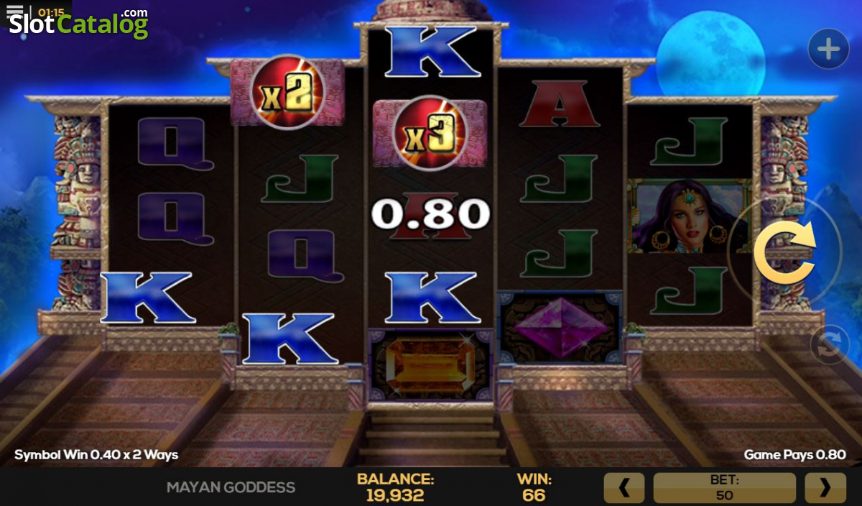Select the Mayan goddess portrait symbol
Viewport: 862px width, 506px height.
[689, 216]
